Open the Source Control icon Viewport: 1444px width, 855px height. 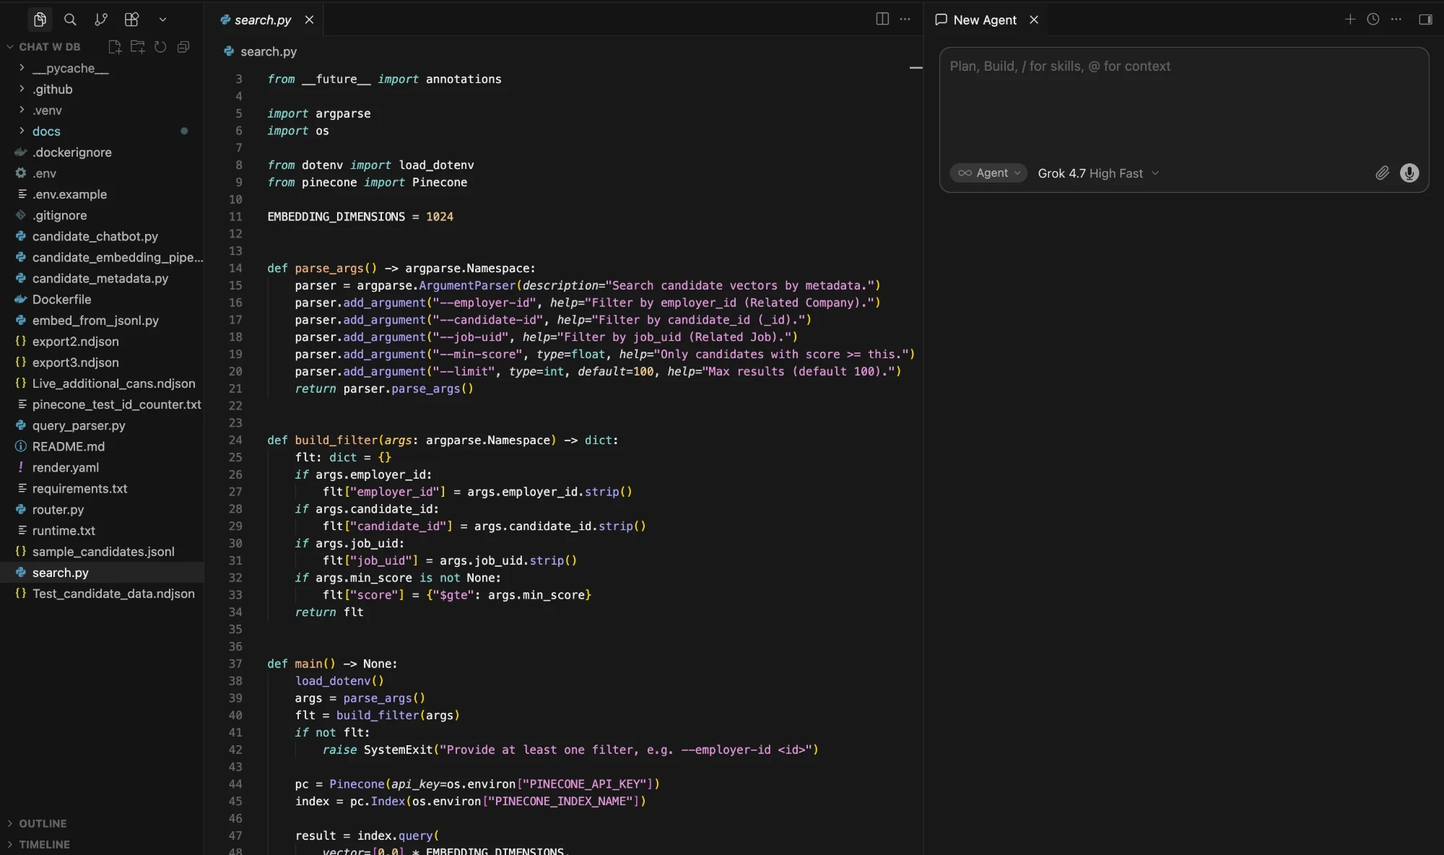tap(101, 19)
